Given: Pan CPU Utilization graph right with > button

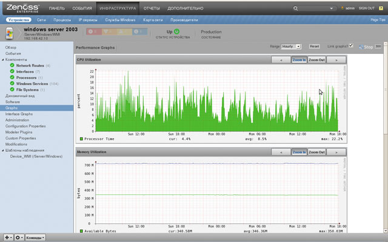Looking at the screenshot, I should (x=336, y=60).
